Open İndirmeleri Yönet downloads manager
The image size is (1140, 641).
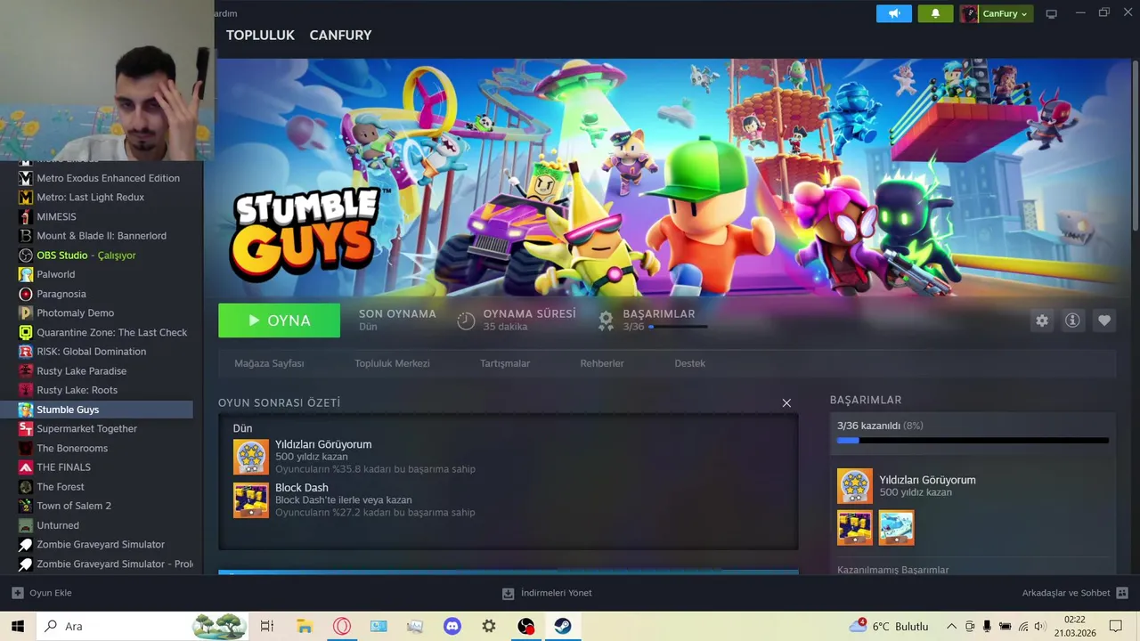coord(547,593)
